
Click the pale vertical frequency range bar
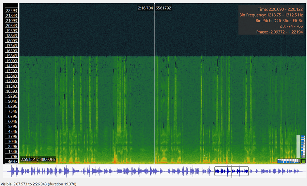pos(298,146)
